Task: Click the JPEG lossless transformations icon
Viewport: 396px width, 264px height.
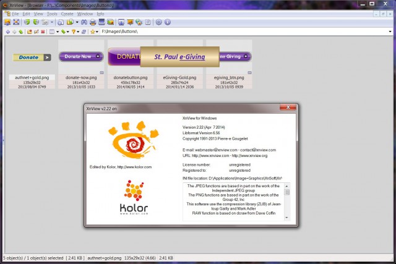Action: pyautogui.click(x=45, y=22)
